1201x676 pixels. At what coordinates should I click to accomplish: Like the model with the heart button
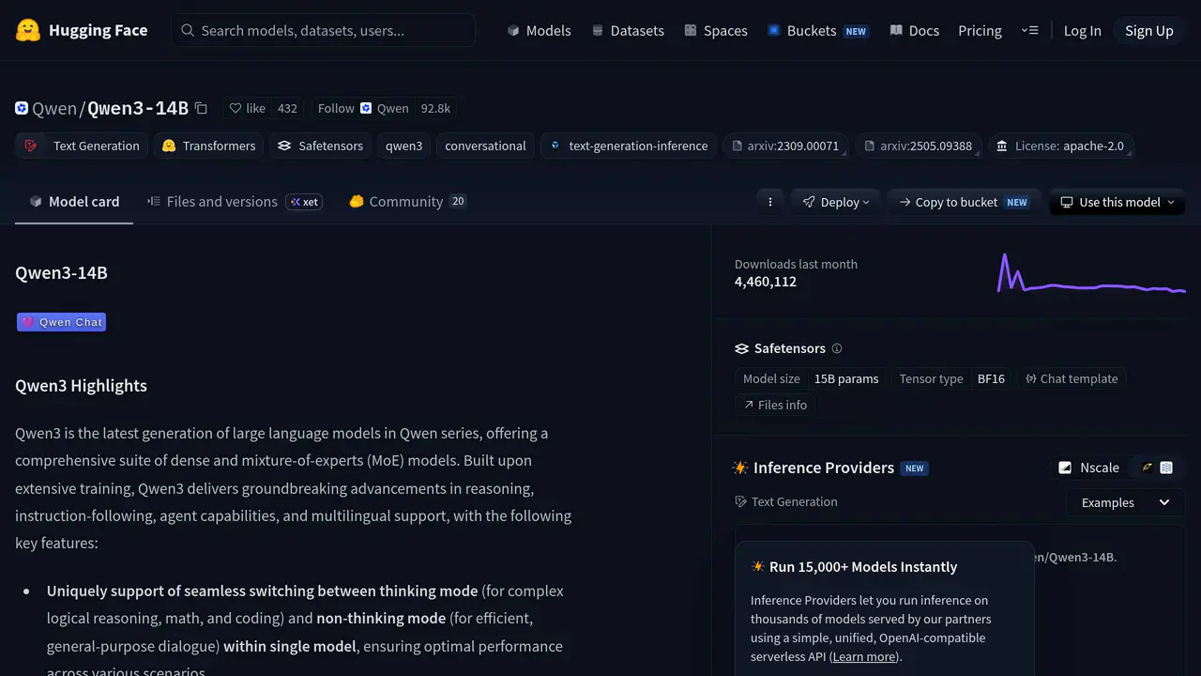tap(248, 108)
